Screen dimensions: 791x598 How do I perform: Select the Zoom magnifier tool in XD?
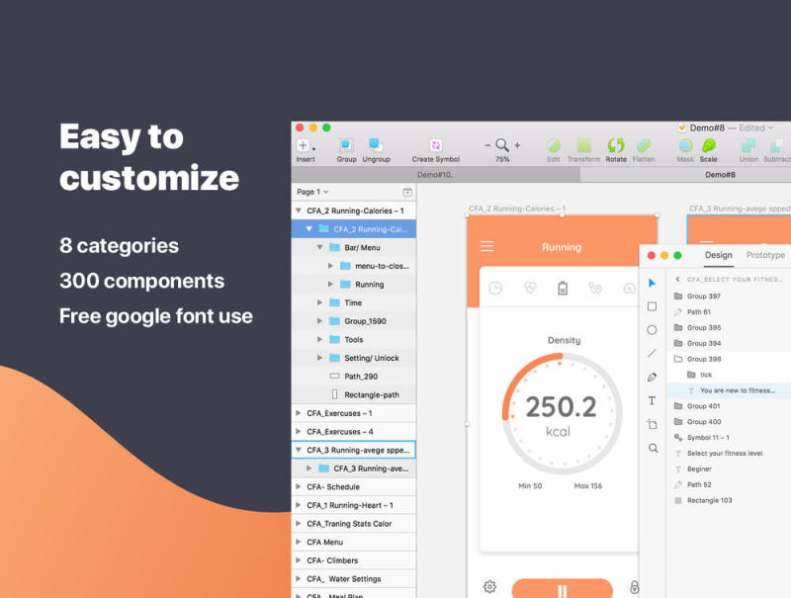coord(653,448)
